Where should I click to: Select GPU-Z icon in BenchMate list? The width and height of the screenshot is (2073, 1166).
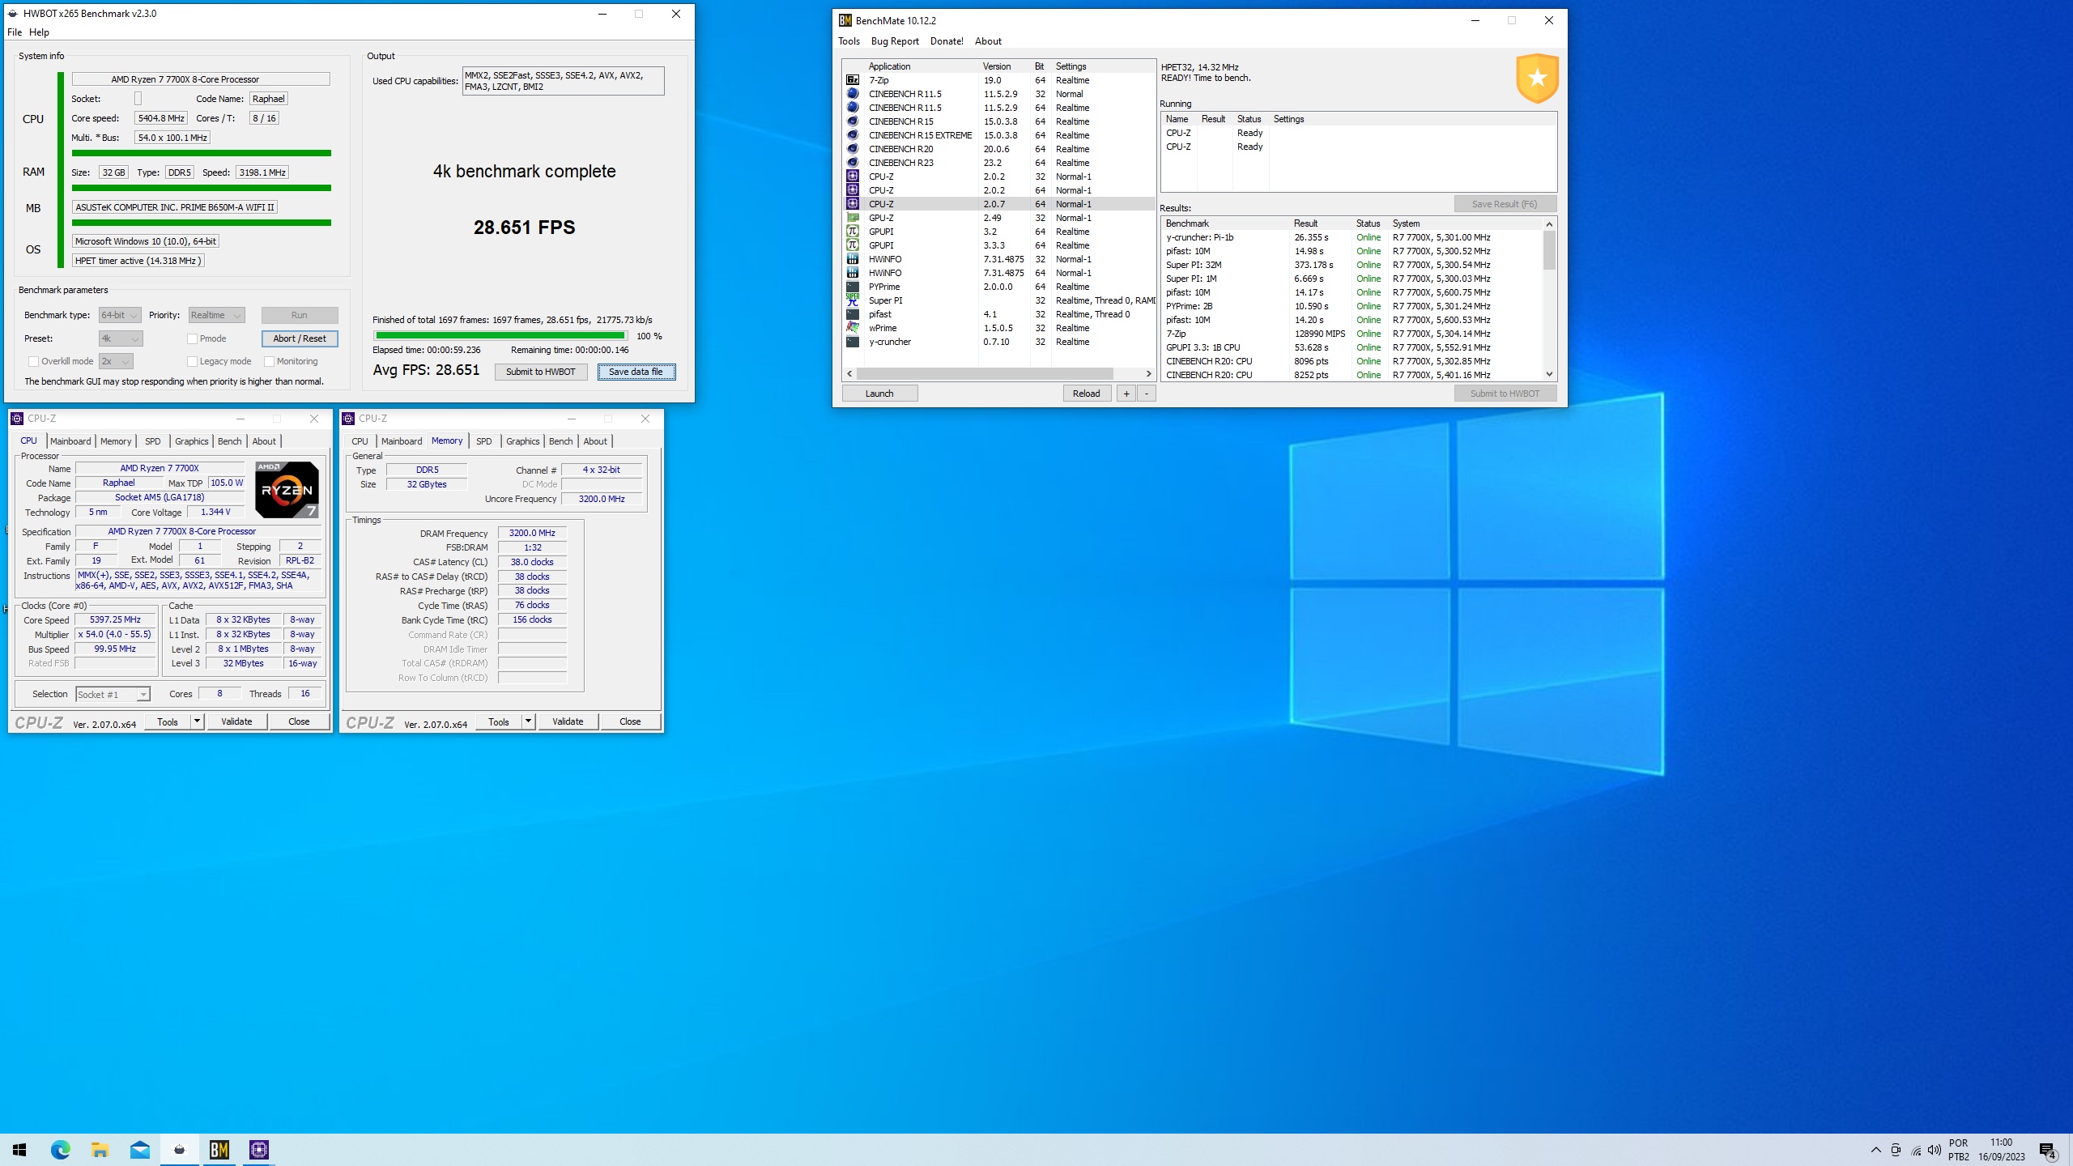point(853,218)
